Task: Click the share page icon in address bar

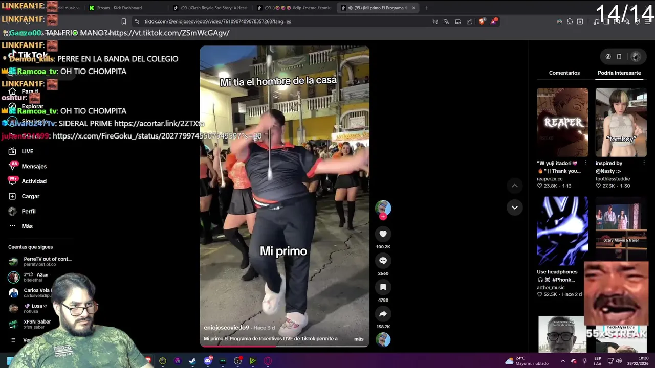Action: click(x=469, y=21)
